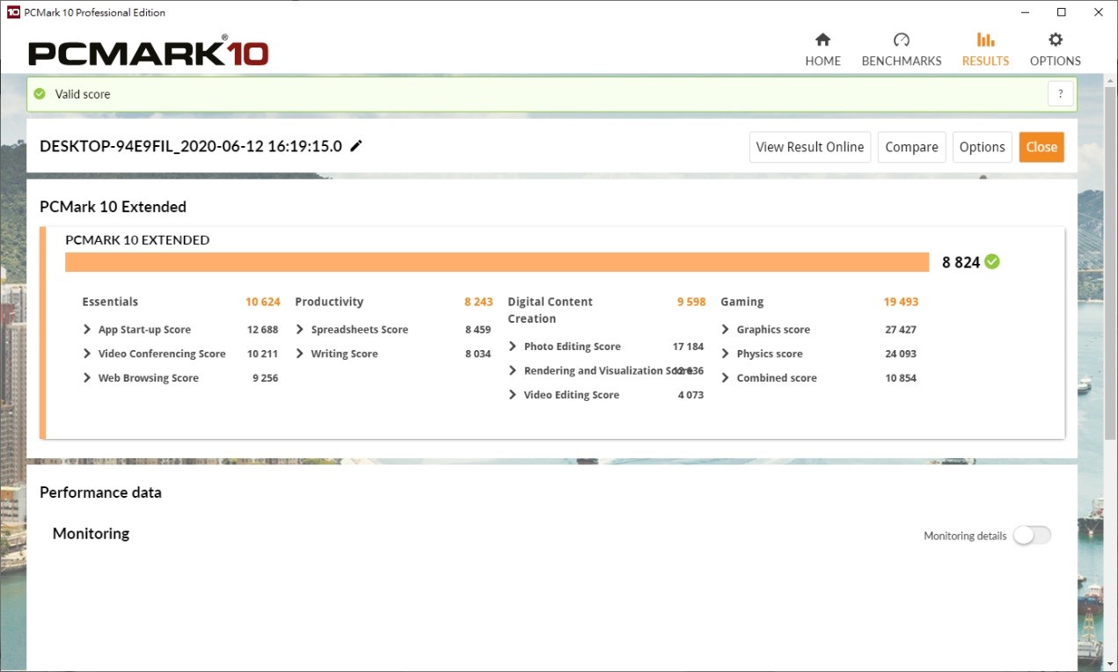The width and height of the screenshot is (1118, 672).
Task: Maximize the PCMark 10 window
Action: pyautogui.click(x=1062, y=12)
